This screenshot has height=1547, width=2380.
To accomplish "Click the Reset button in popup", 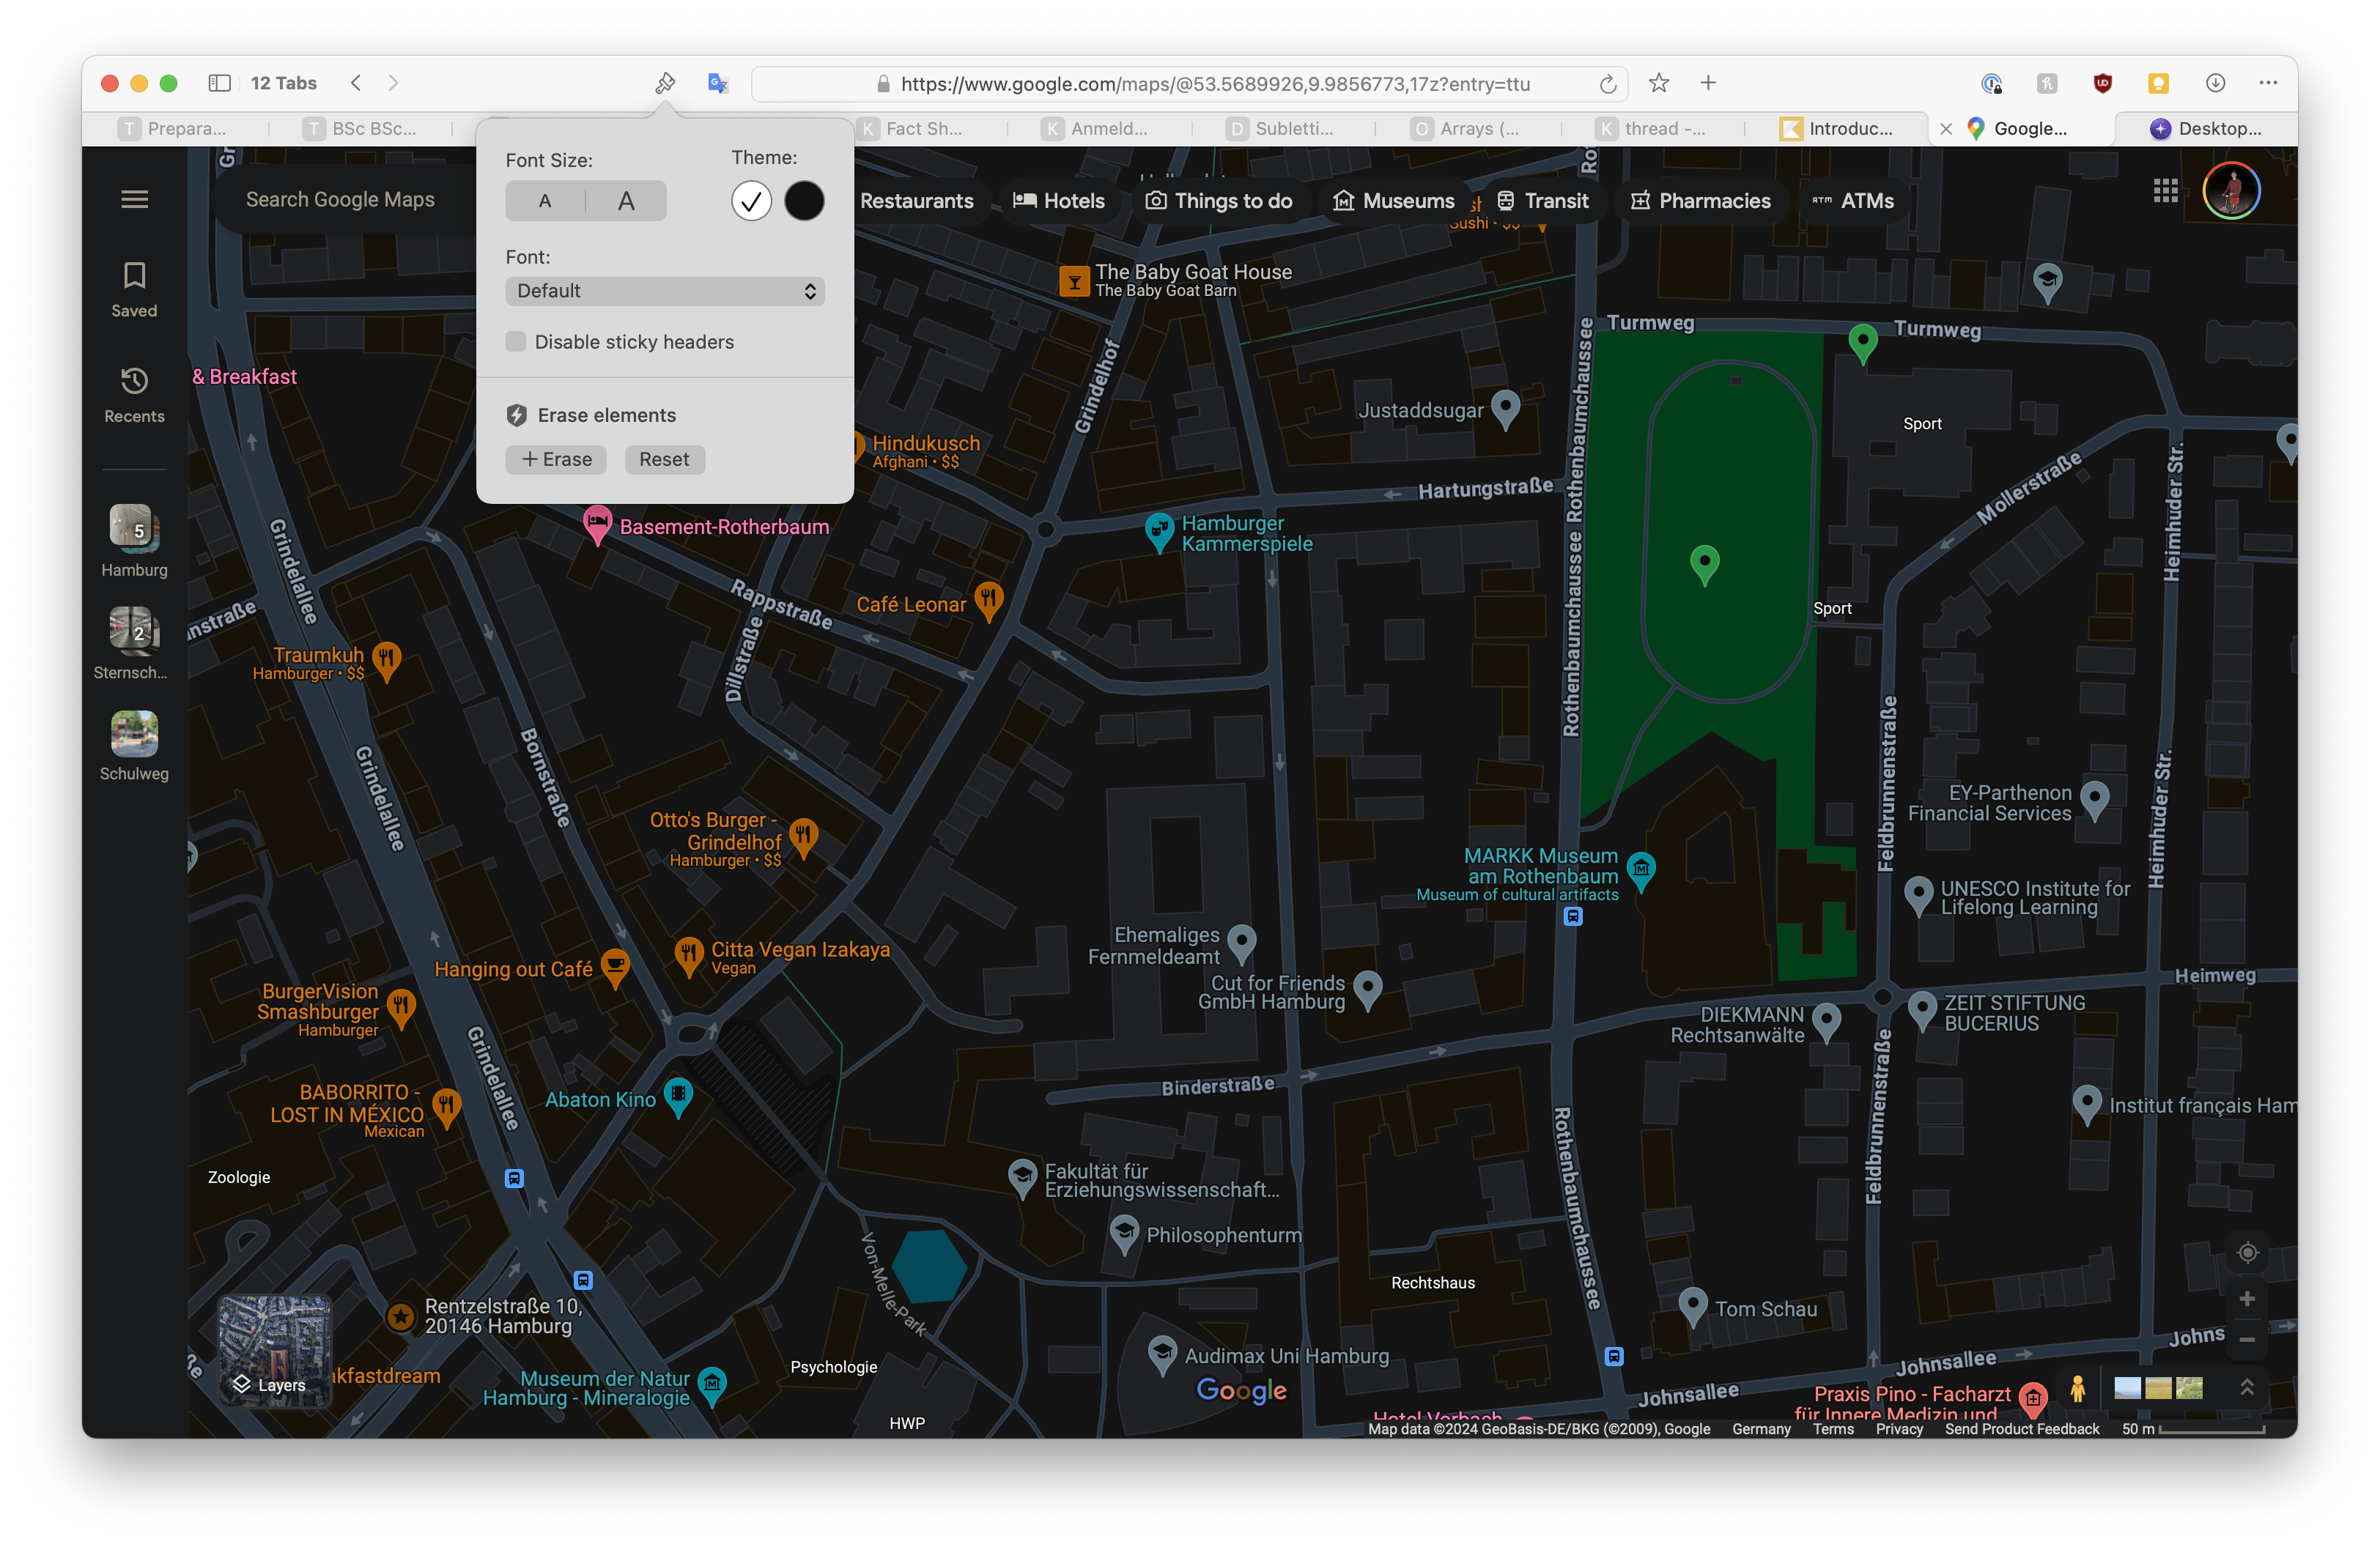I will [x=664, y=459].
